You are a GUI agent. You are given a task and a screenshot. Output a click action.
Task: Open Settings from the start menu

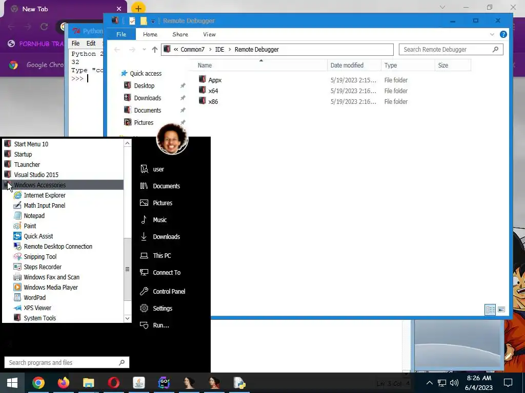click(x=163, y=309)
